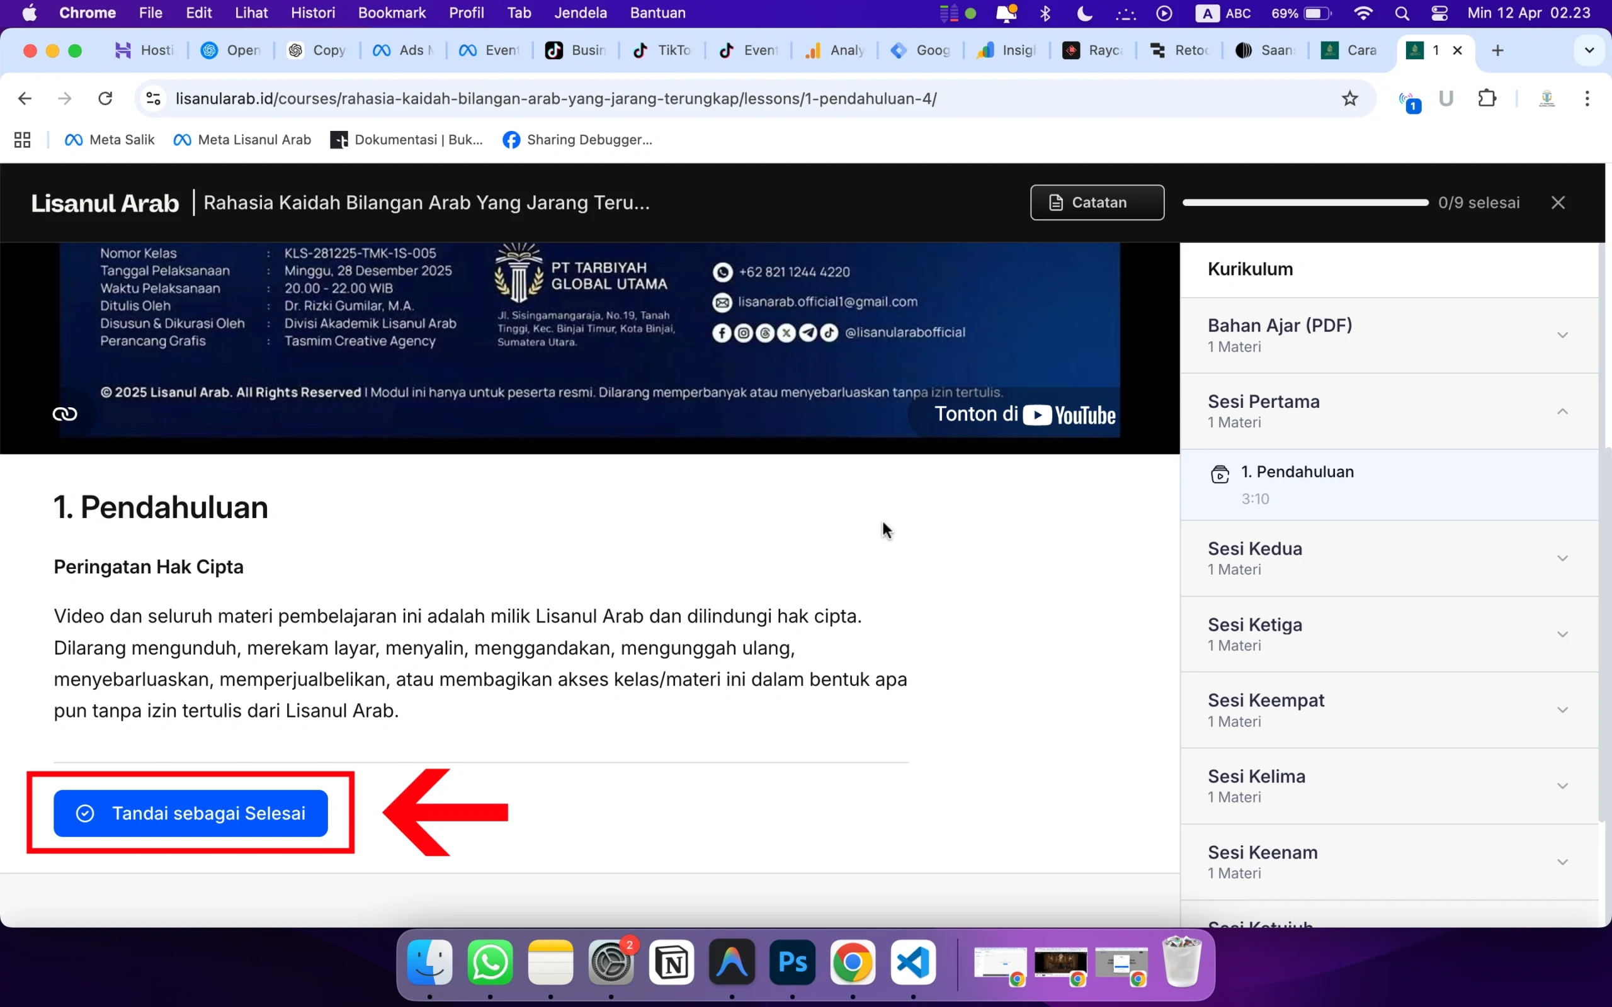Open the Catatan notes button
The height and width of the screenshot is (1007, 1612).
point(1097,203)
